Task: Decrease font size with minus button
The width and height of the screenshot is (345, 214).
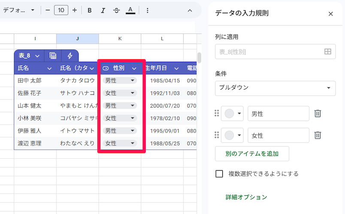Action: click(48, 10)
